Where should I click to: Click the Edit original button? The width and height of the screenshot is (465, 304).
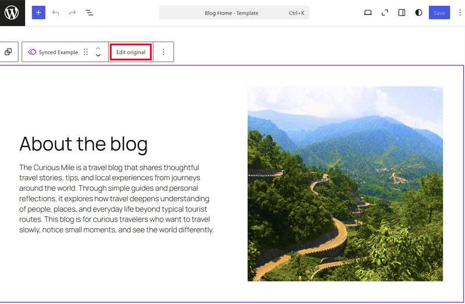pyautogui.click(x=131, y=52)
